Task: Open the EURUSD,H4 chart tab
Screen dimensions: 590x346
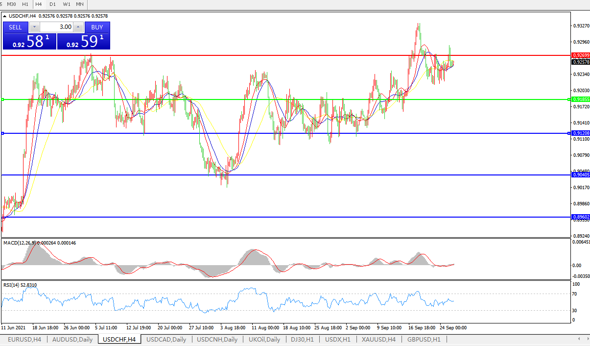Action: point(24,339)
